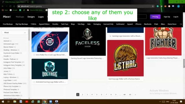185x104 pixels.
Task: Go to results page 2
Action: (x=82, y=94)
